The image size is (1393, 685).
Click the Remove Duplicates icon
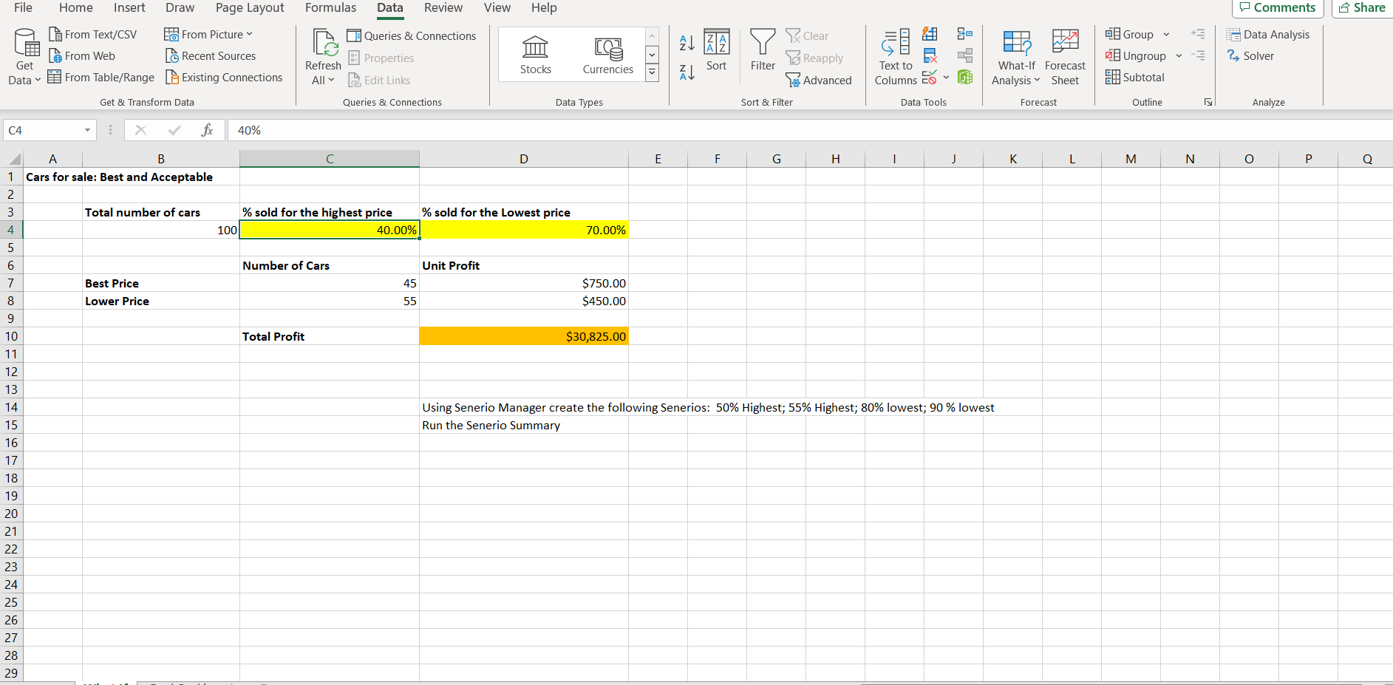coord(930,56)
